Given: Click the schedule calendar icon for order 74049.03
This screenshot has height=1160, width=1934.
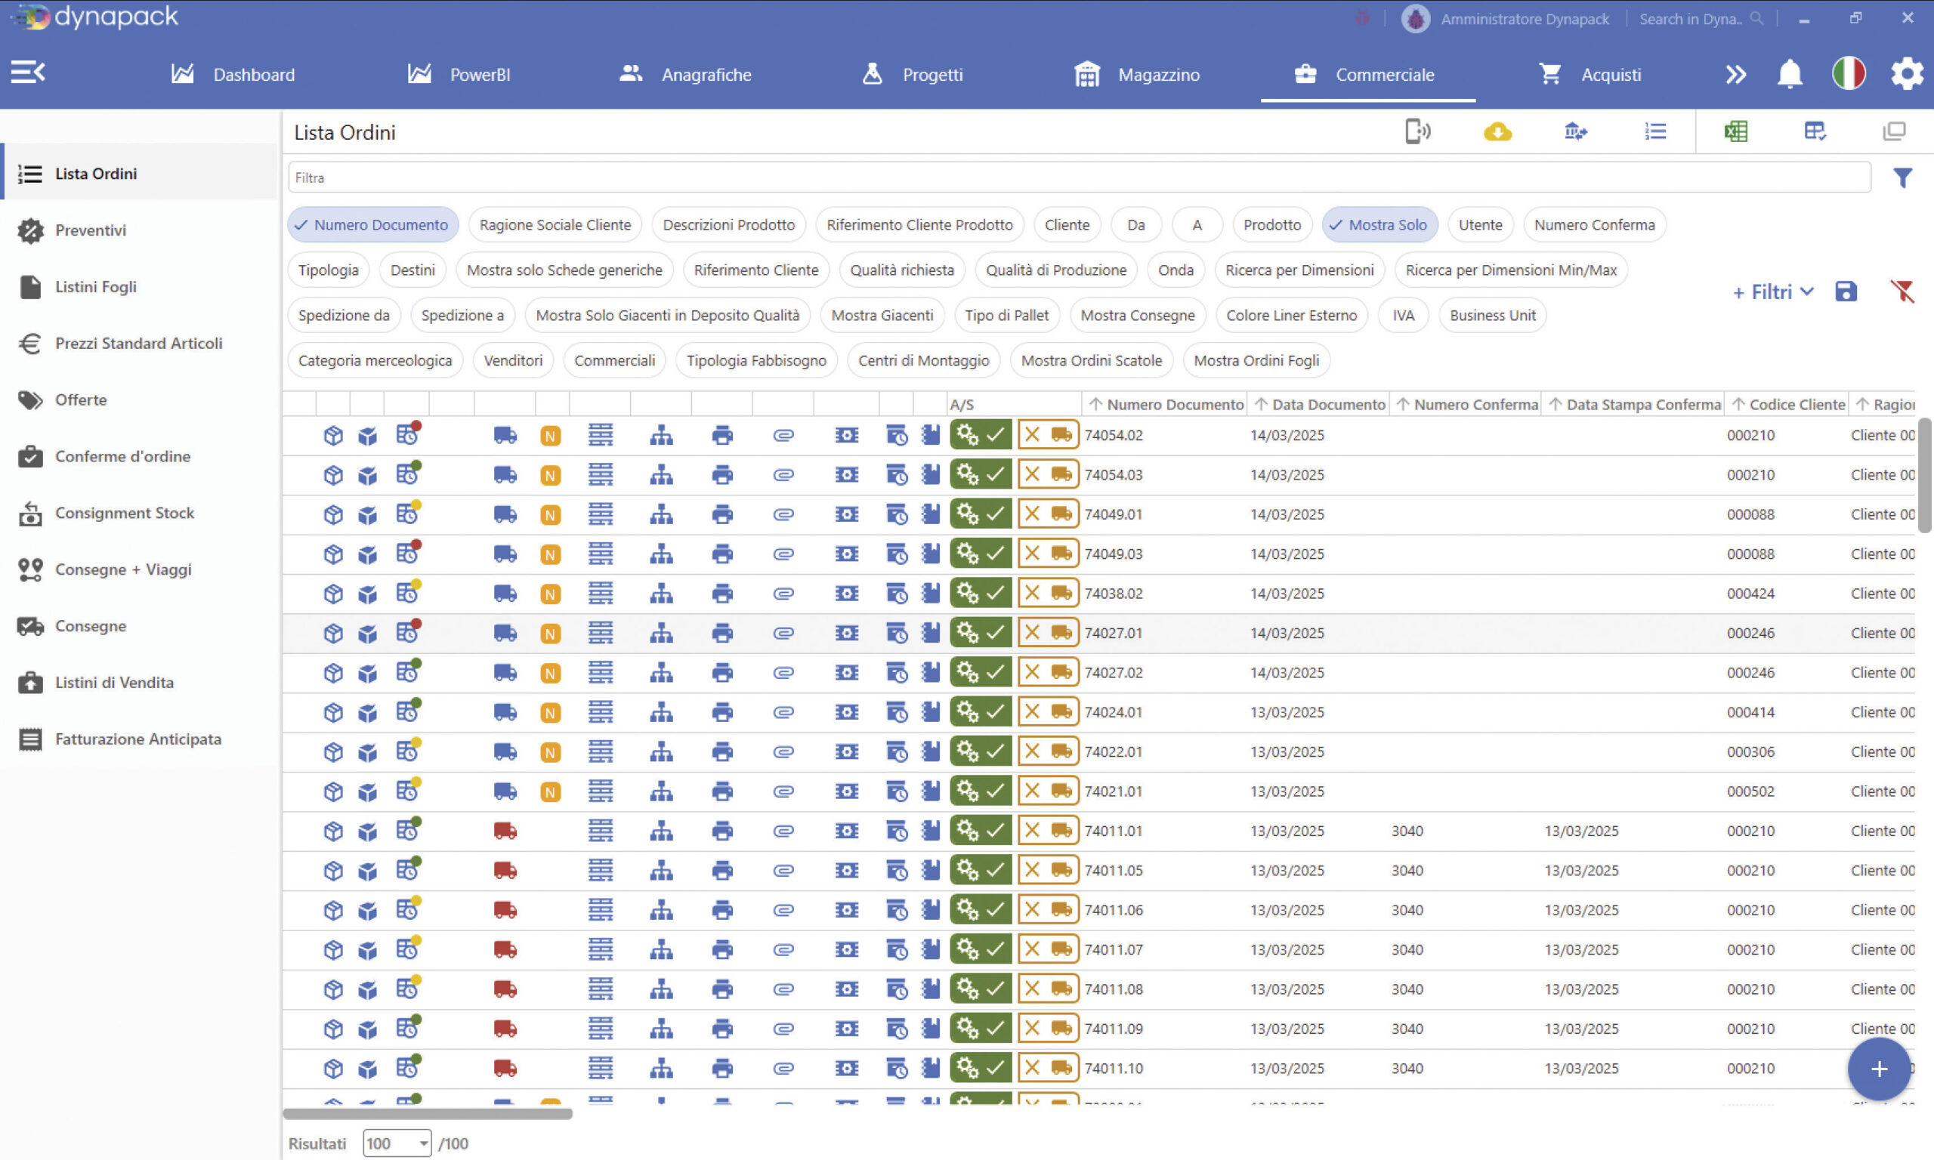Looking at the screenshot, I should [x=407, y=554].
